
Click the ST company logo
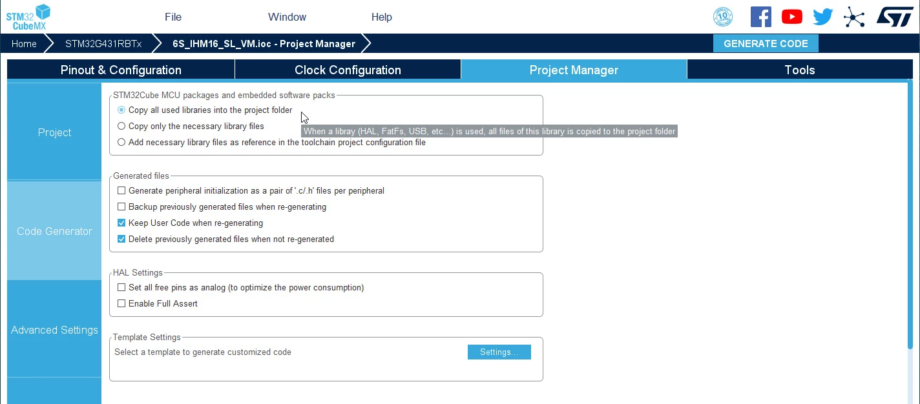click(x=894, y=17)
